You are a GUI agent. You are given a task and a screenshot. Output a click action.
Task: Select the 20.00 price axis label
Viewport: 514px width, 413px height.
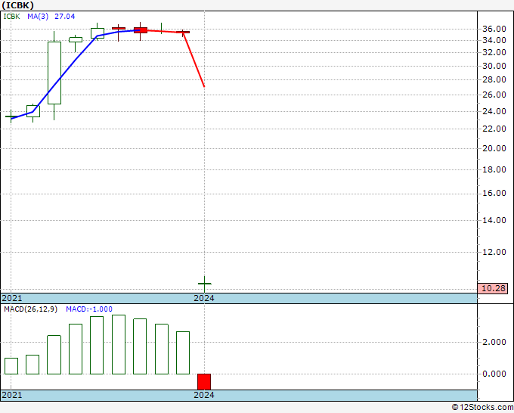[494, 148]
